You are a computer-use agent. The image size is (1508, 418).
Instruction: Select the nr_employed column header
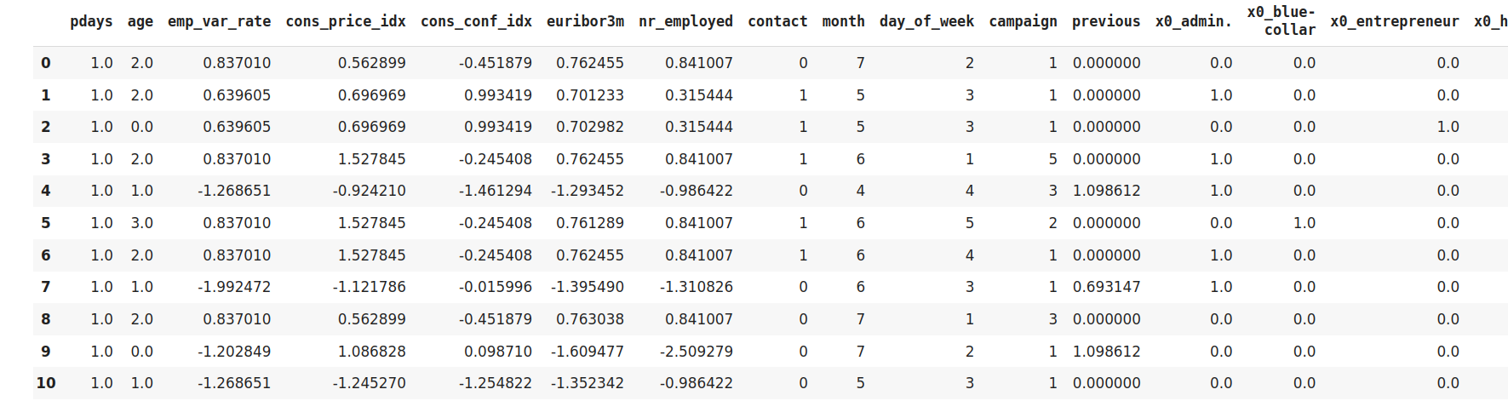click(685, 21)
